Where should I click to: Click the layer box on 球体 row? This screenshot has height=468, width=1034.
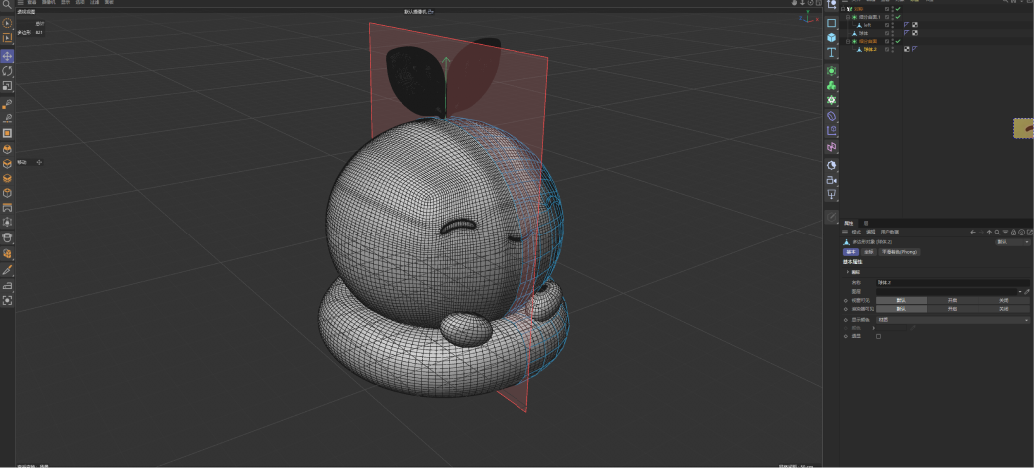coord(887,33)
